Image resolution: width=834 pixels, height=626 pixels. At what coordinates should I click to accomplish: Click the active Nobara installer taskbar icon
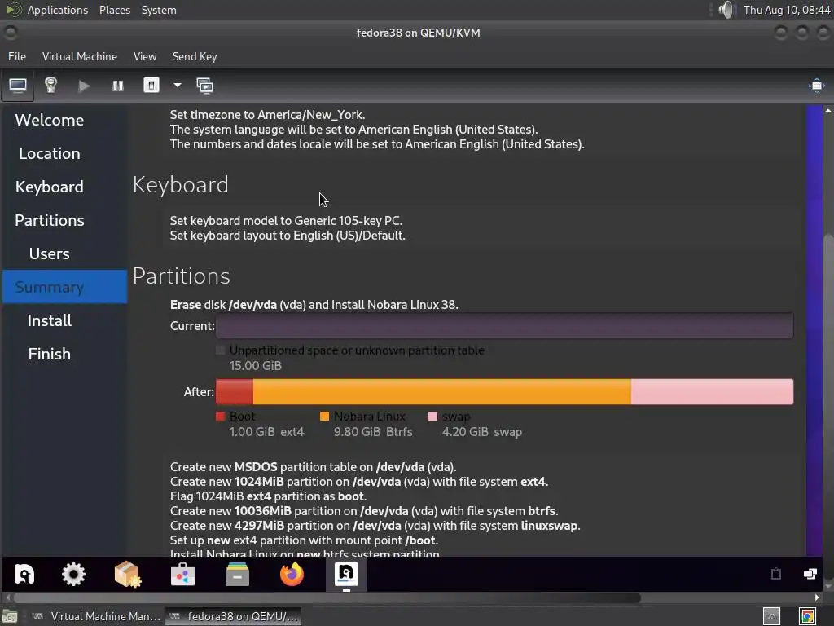(x=346, y=575)
